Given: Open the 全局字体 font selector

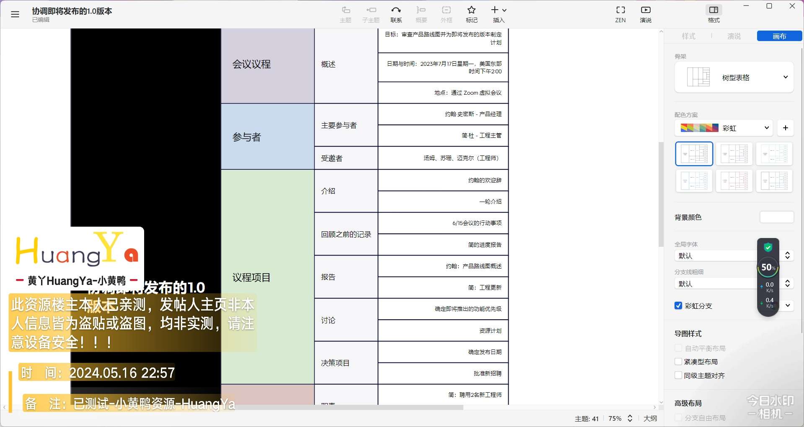Looking at the screenshot, I should click(734, 256).
